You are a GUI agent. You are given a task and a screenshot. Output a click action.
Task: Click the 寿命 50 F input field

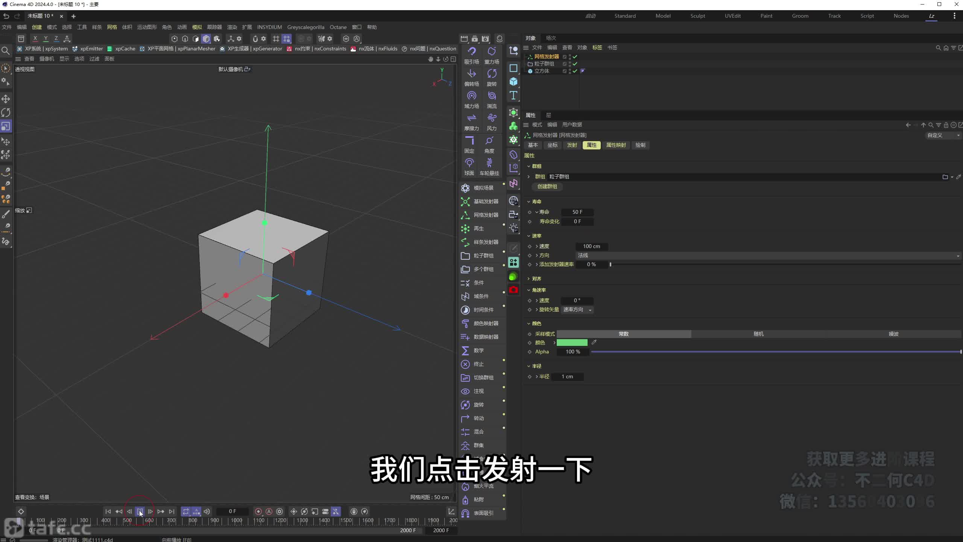577,212
